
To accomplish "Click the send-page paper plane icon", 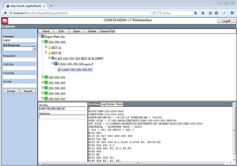I will click(224, 13).
